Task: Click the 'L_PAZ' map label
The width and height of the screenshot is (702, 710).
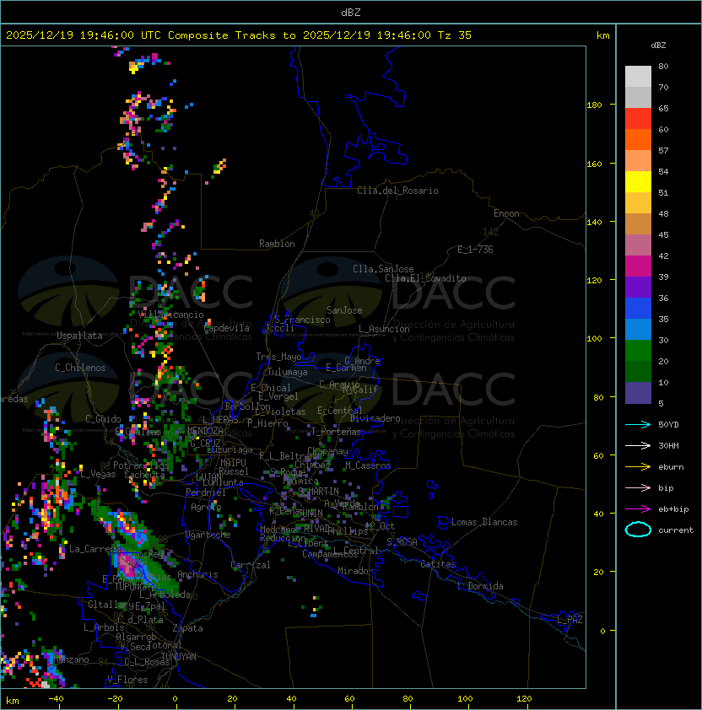Action: point(570,620)
